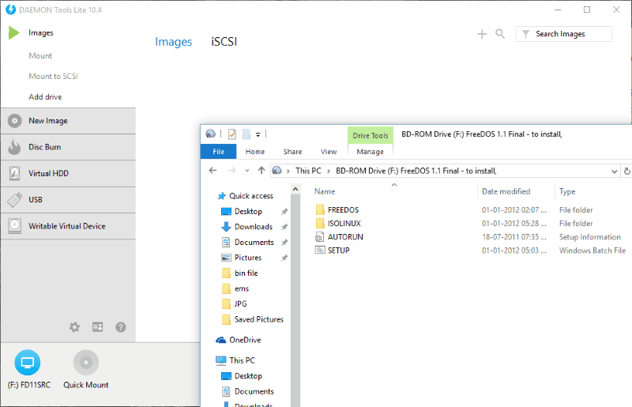Open the Share ribbon tab
This screenshot has width=632, height=407.
click(292, 152)
